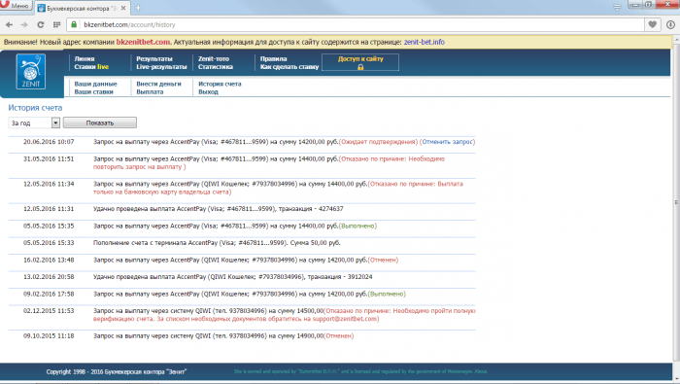Click the 16.02.2016 13:48 Отменен row
This screenshot has width=680, height=384.
[x=242, y=260]
